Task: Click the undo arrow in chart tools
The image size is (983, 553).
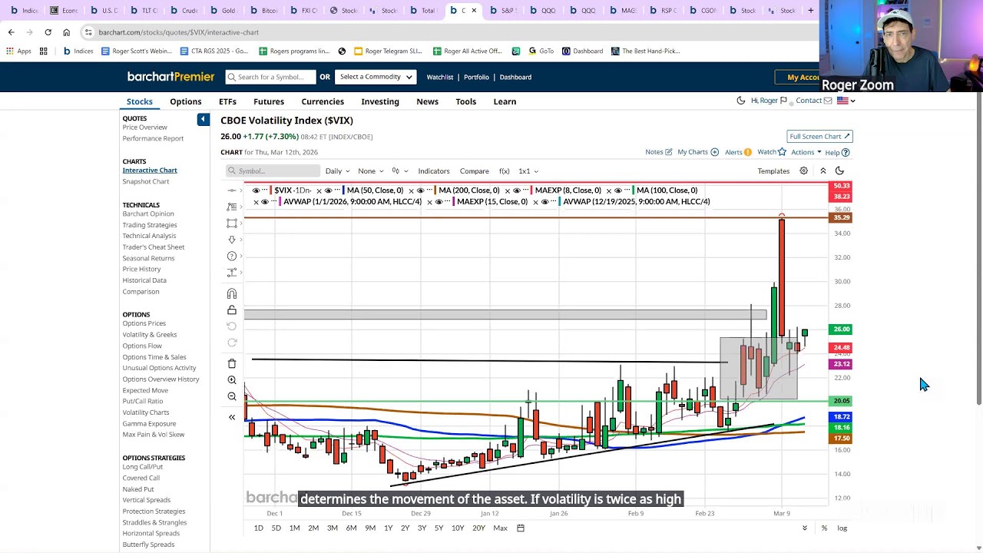Action: point(232,326)
